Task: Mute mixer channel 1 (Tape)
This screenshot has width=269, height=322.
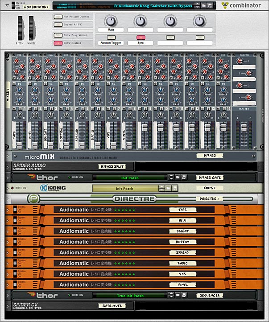Action: click(x=14, y=109)
